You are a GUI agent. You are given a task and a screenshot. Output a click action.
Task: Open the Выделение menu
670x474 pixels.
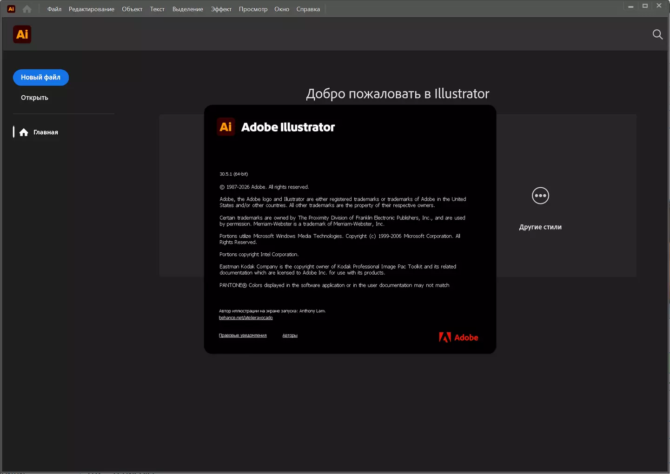pyautogui.click(x=188, y=9)
